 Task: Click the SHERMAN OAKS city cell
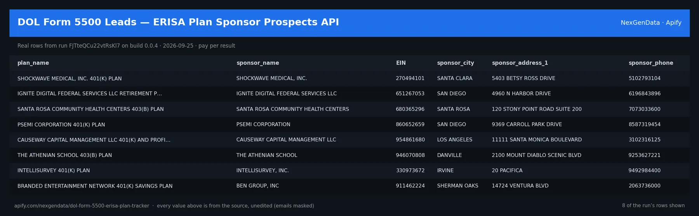point(457,186)
